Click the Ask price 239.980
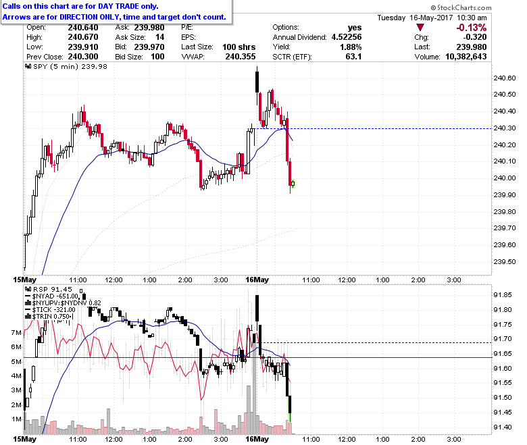This screenshot has height=445, width=527. pos(149,28)
